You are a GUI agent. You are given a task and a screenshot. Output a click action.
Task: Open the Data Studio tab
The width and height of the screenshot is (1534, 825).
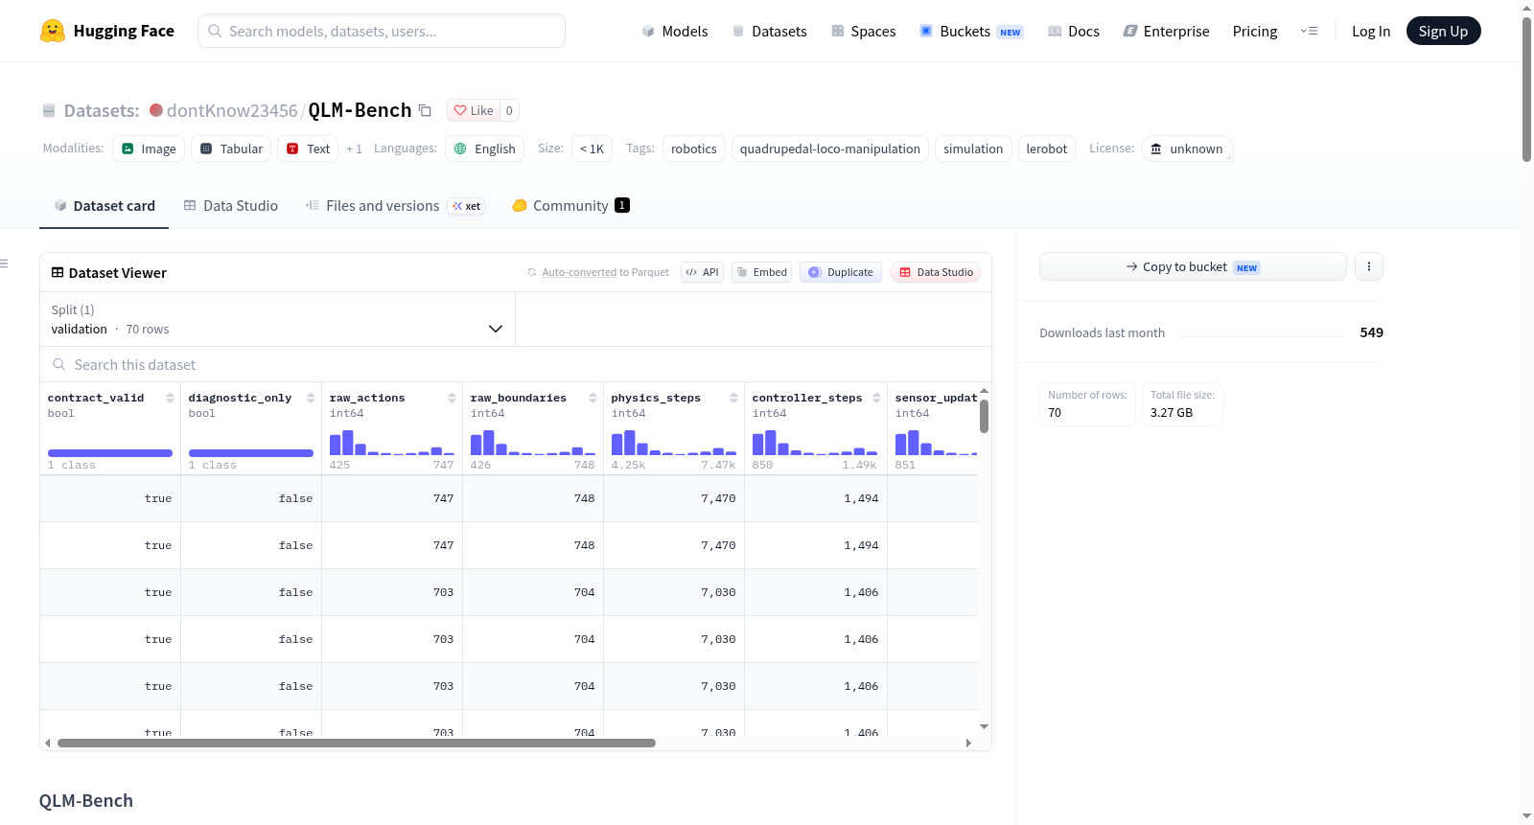click(230, 205)
